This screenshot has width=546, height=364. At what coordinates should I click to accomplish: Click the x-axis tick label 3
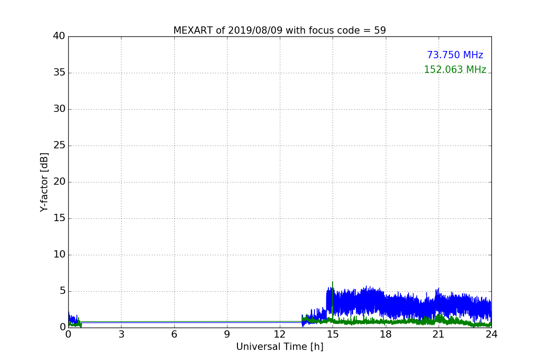121,334
